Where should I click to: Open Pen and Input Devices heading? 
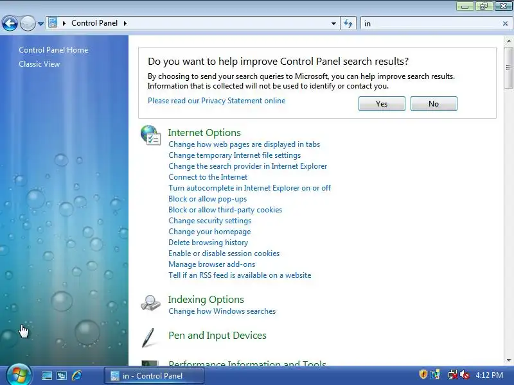[x=217, y=336]
